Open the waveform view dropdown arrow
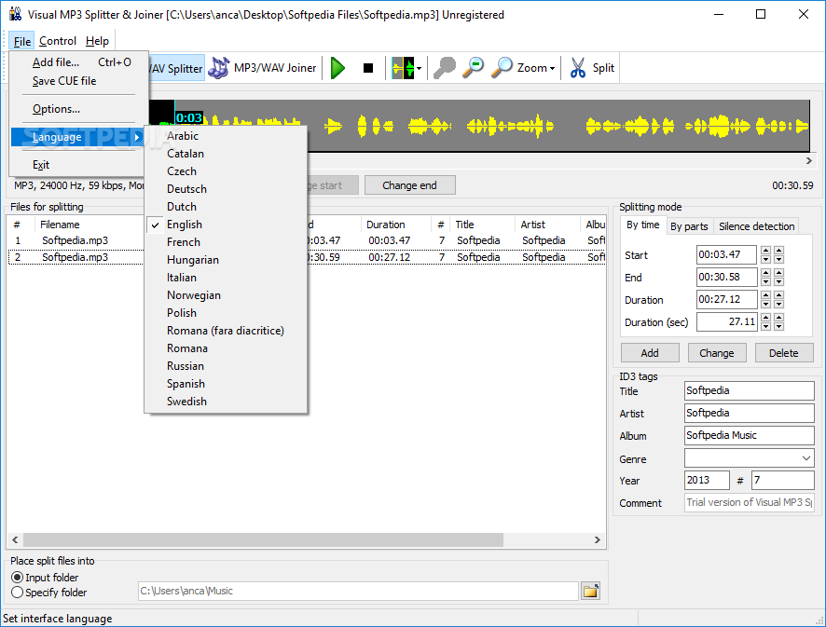The height and width of the screenshot is (627, 826). coord(420,68)
